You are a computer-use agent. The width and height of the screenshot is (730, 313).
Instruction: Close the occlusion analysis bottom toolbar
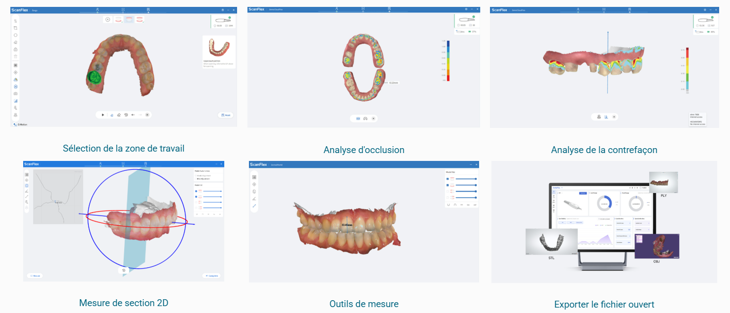tap(374, 119)
